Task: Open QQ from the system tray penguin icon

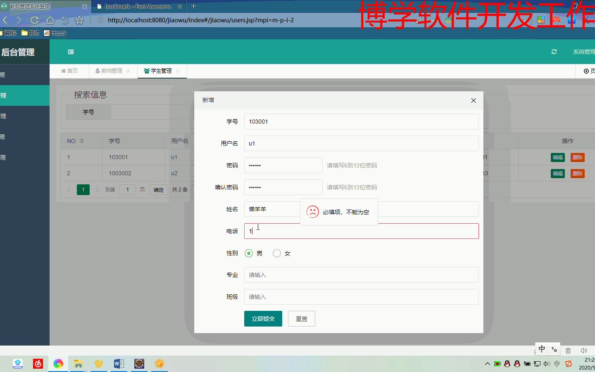Action: [507, 364]
